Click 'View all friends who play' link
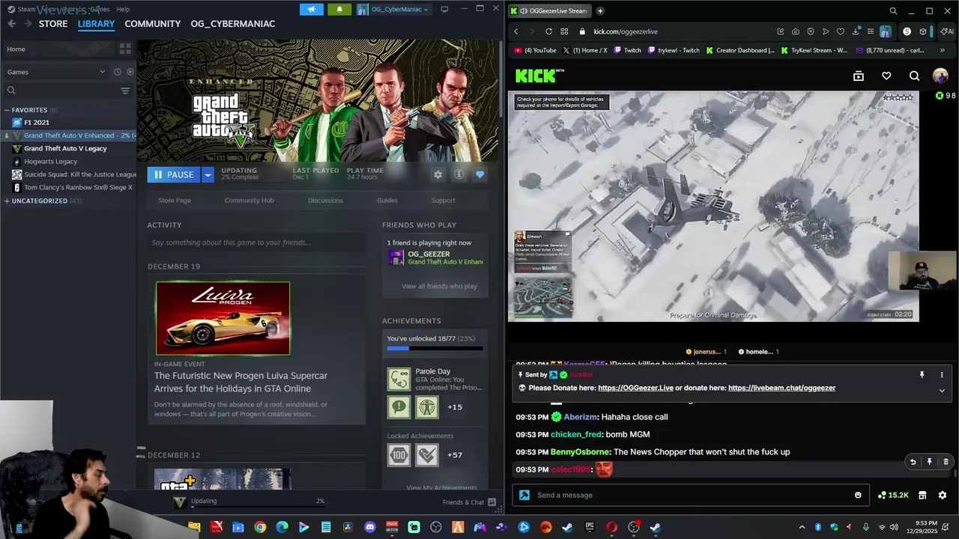 click(439, 286)
